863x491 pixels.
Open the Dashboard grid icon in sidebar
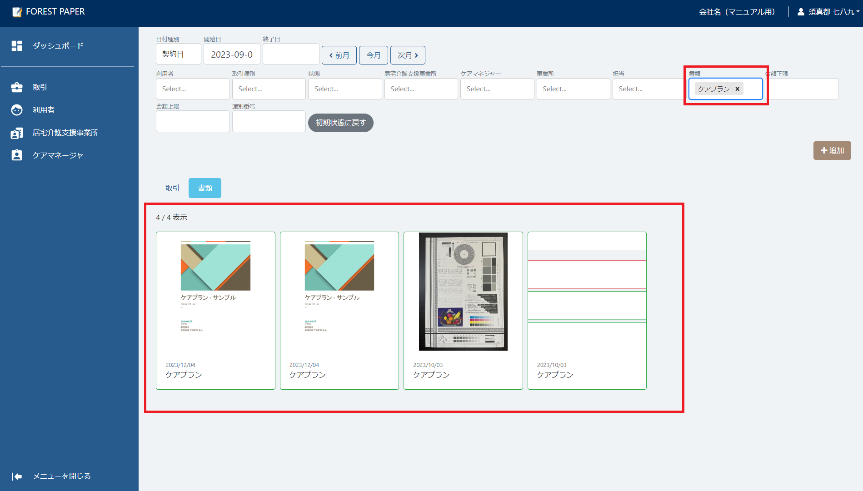tap(17, 46)
